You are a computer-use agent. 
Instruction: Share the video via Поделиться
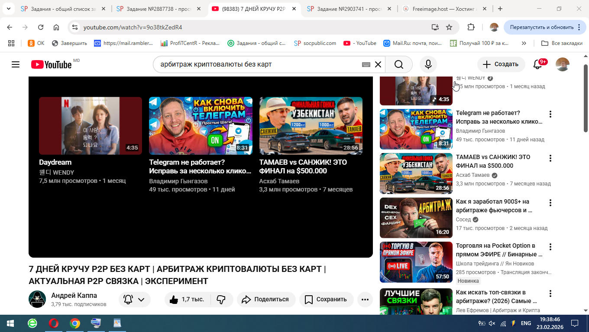pos(266,299)
